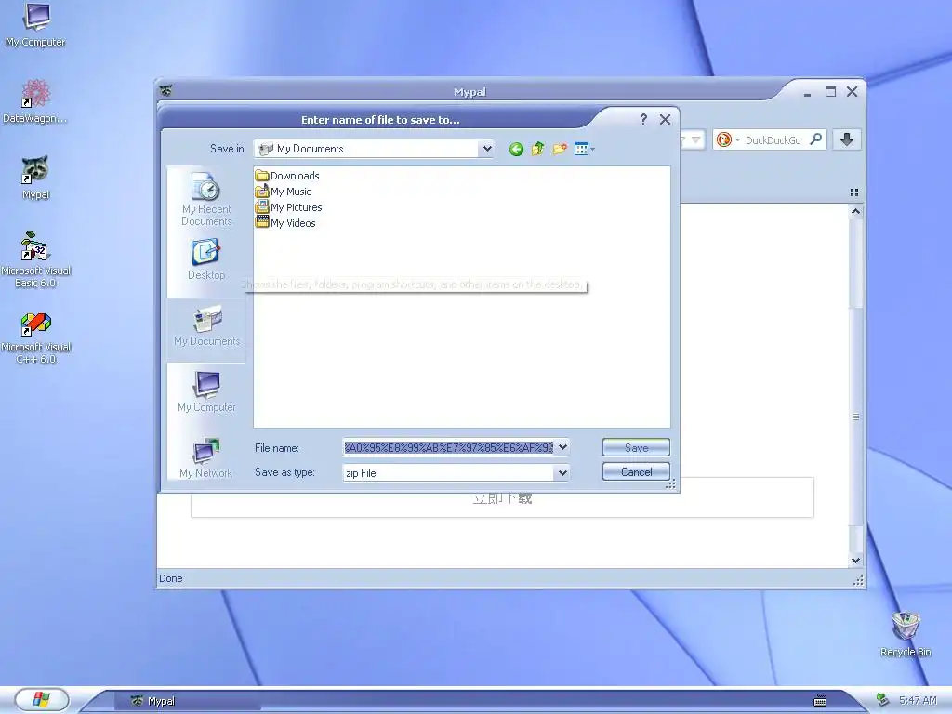Click the Mypal page scrollbar down arrow
This screenshot has height=714, width=952.
(855, 561)
